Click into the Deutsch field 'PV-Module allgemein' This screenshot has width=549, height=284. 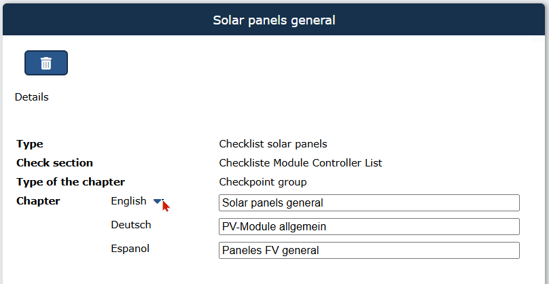[x=369, y=226]
